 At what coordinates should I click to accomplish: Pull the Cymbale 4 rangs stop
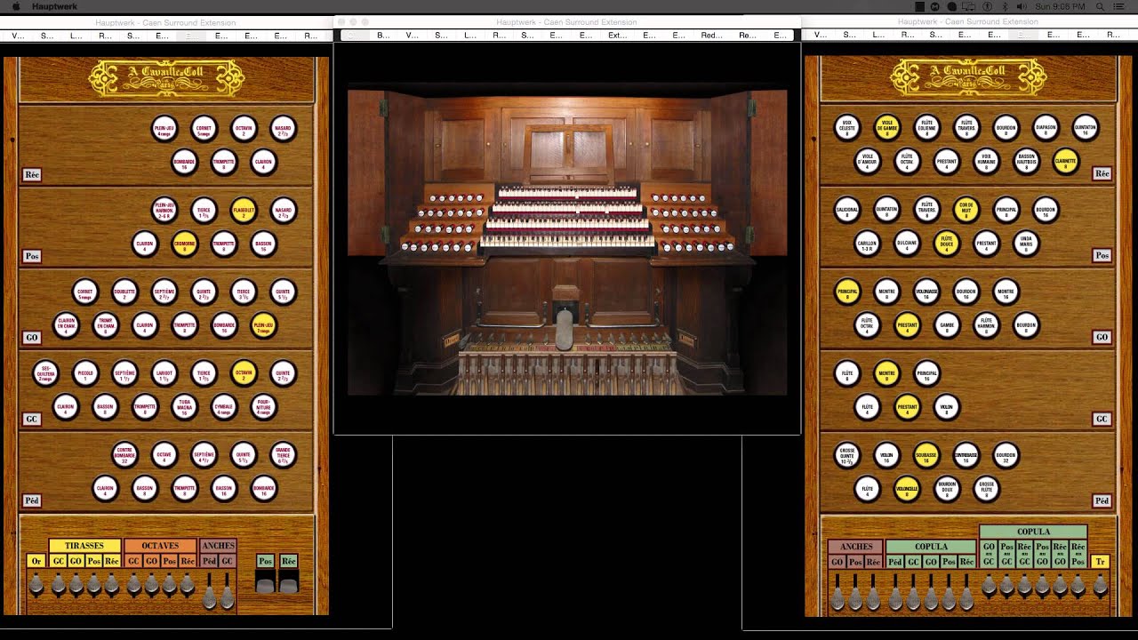[224, 407]
